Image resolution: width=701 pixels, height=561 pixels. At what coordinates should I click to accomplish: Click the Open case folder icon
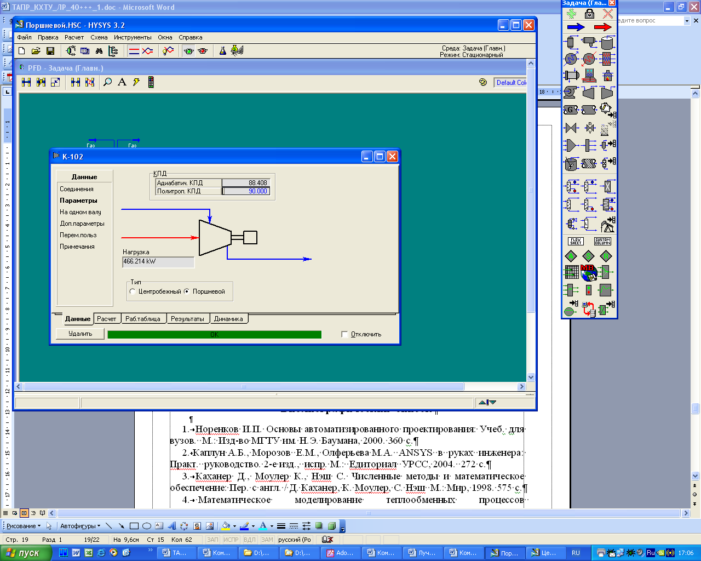36,51
